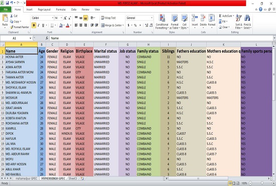Click the Undo arrow icon
The image size is (276, 186).
(x=12, y=3)
